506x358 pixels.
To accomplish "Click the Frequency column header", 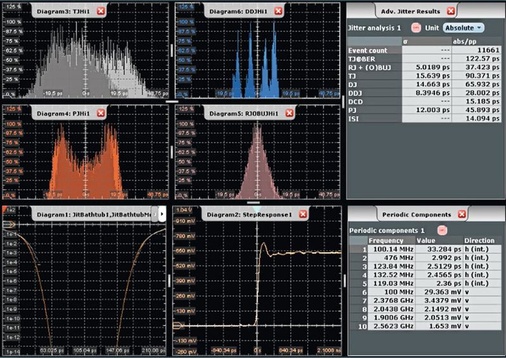I will point(391,240).
